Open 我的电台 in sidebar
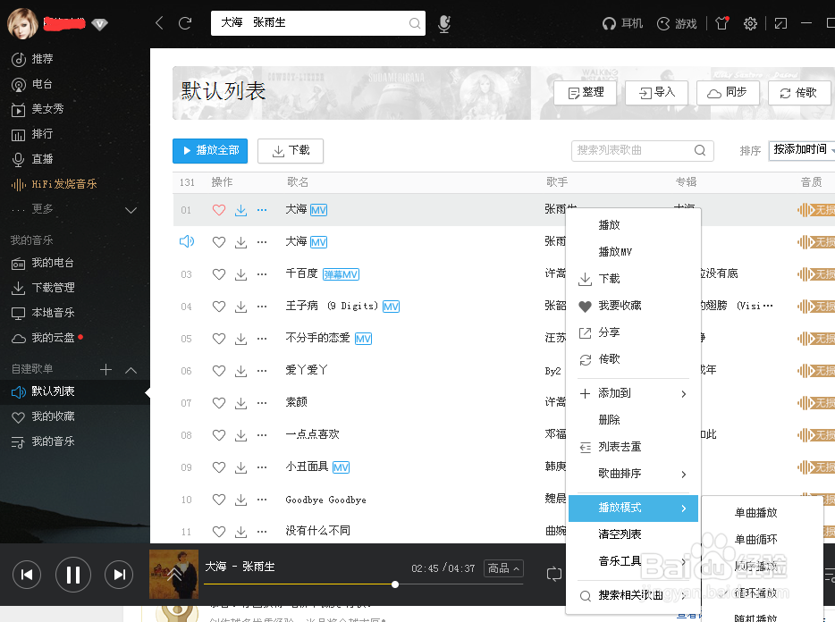Image resolution: width=835 pixels, height=622 pixels. [43, 263]
